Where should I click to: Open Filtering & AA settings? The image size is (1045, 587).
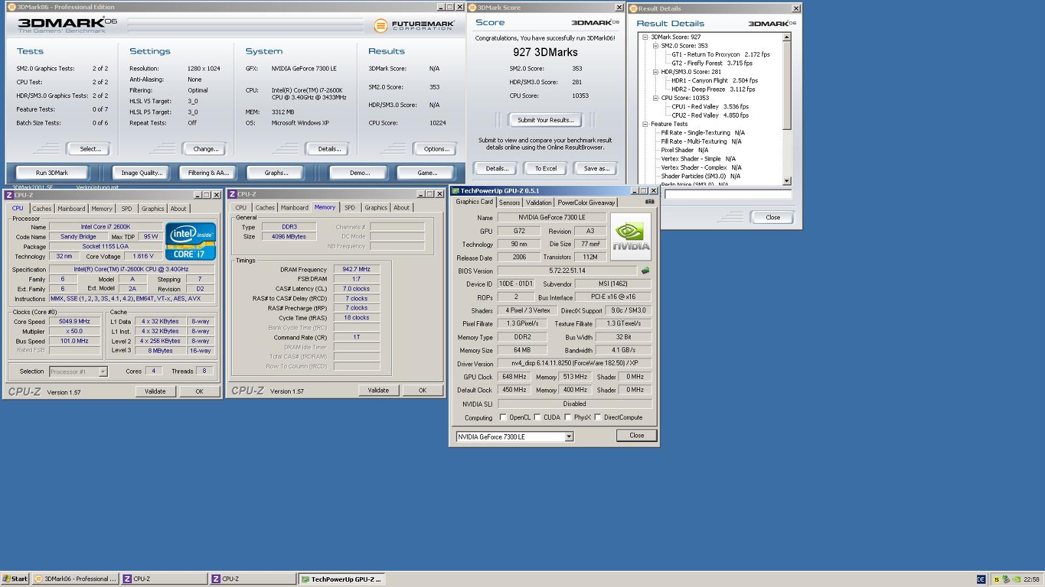tap(208, 173)
